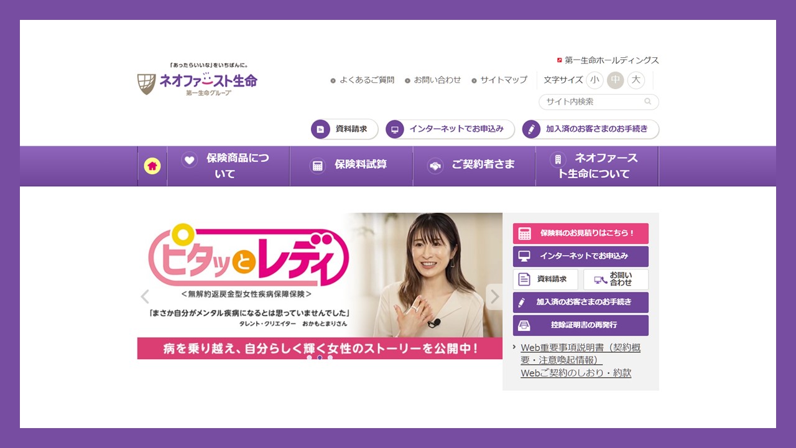This screenshot has height=448, width=796.
Task: Click the heart icon next to 保険商品について
Action: click(x=188, y=159)
